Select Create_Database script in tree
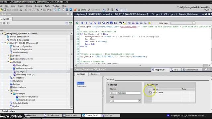The height and width of the screenshot is (119, 212). pyautogui.click(x=27, y=100)
